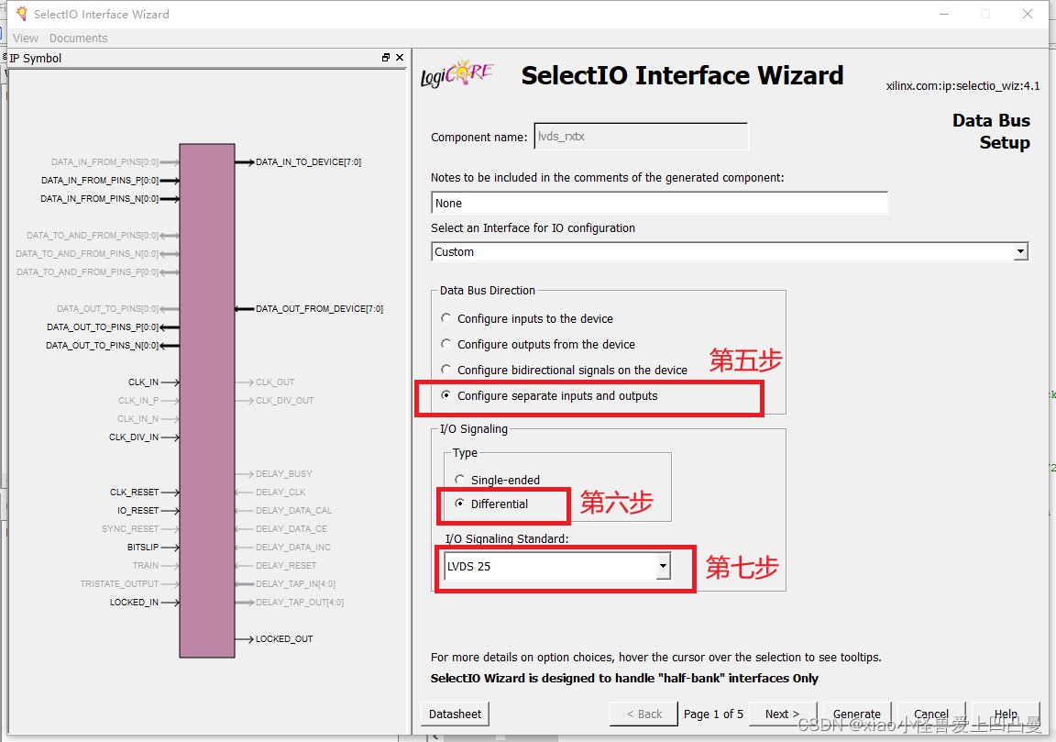
Task: Open the View menu
Action: pos(25,38)
